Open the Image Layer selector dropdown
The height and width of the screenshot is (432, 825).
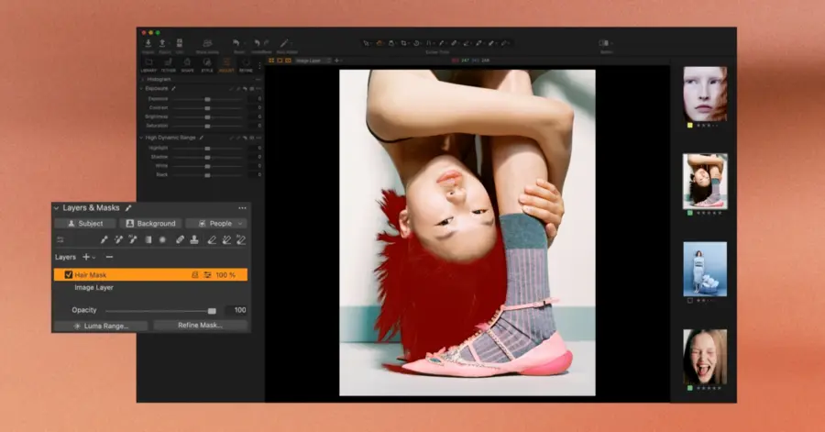click(313, 61)
